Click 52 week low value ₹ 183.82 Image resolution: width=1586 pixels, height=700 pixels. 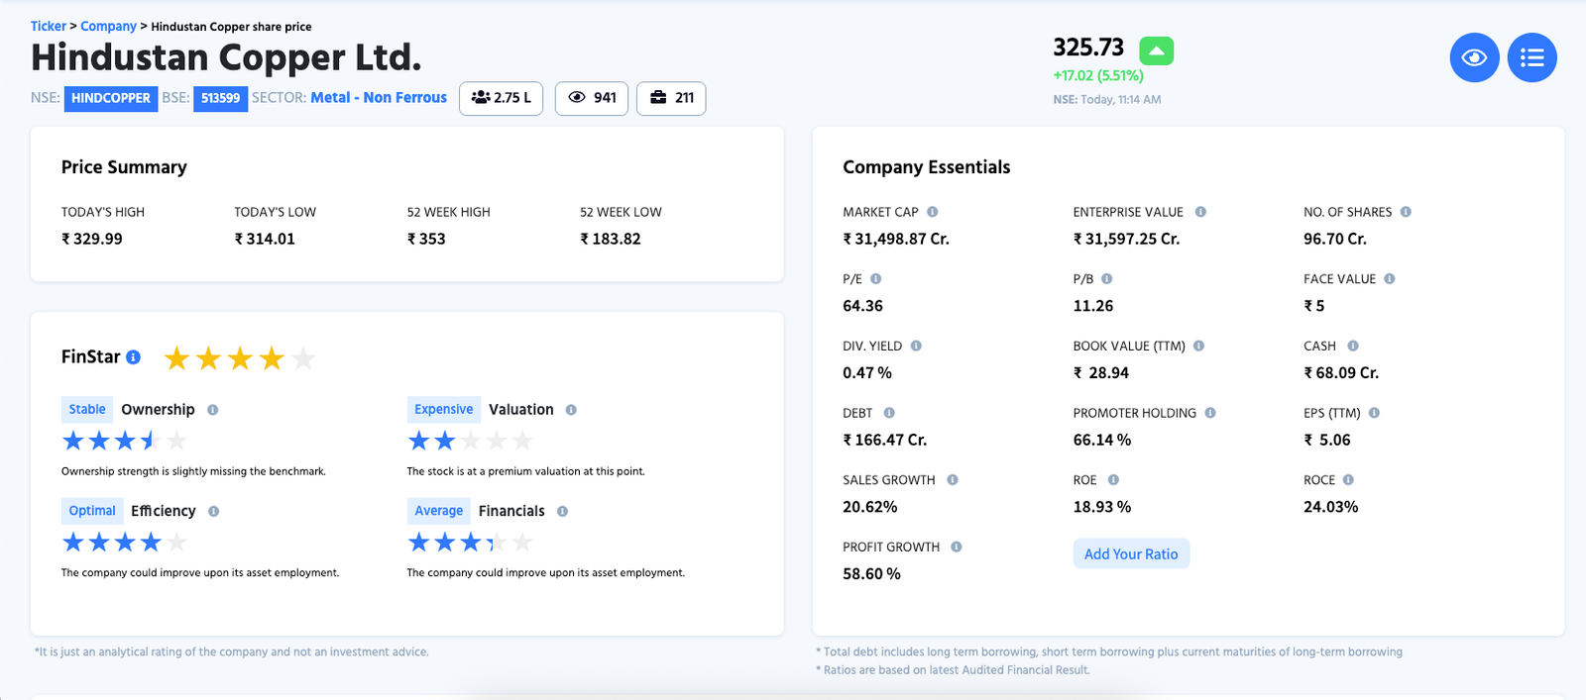coord(611,239)
